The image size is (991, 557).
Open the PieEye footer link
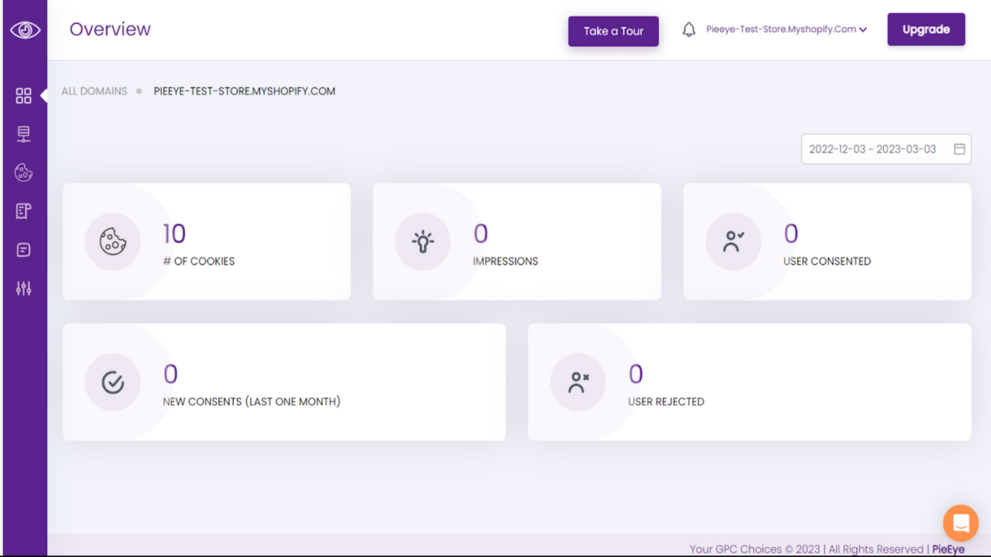click(x=946, y=548)
